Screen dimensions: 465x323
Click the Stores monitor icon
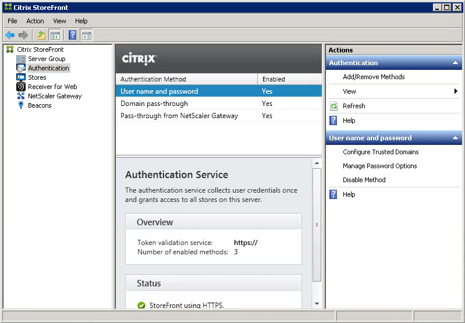pos(21,77)
